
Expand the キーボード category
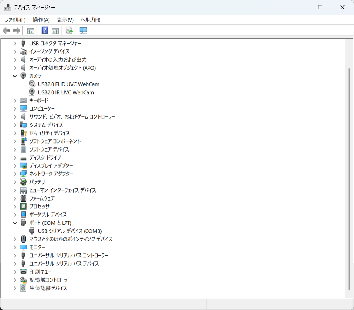pyautogui.click(x=15, y=100)
